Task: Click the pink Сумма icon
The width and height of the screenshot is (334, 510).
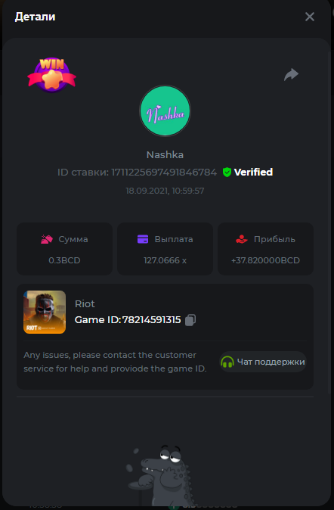Action: [x=47, y=239]
